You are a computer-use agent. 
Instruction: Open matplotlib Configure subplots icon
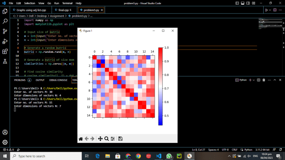point(113,139)
